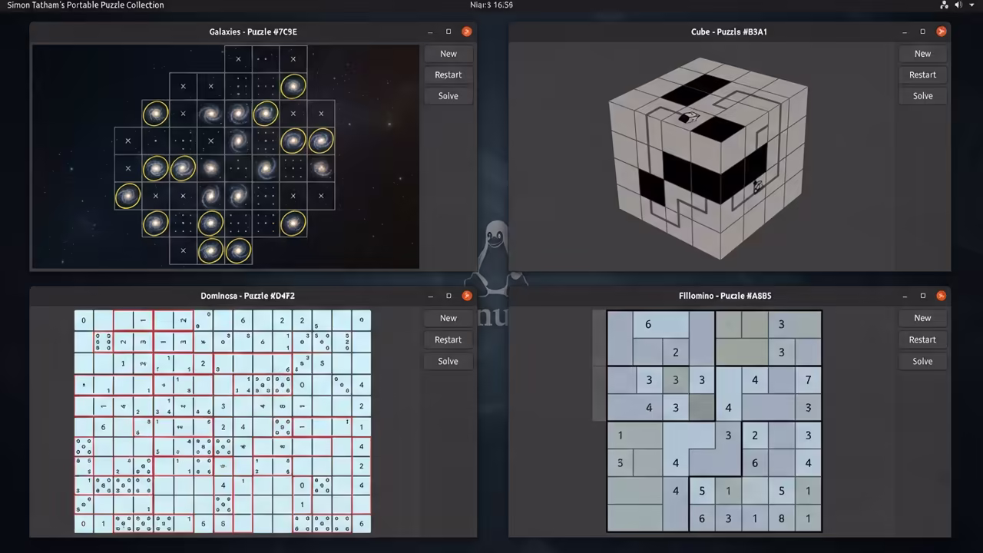
Task: Select the small cube on the Cube's right face
Action: tap(756, 186)
